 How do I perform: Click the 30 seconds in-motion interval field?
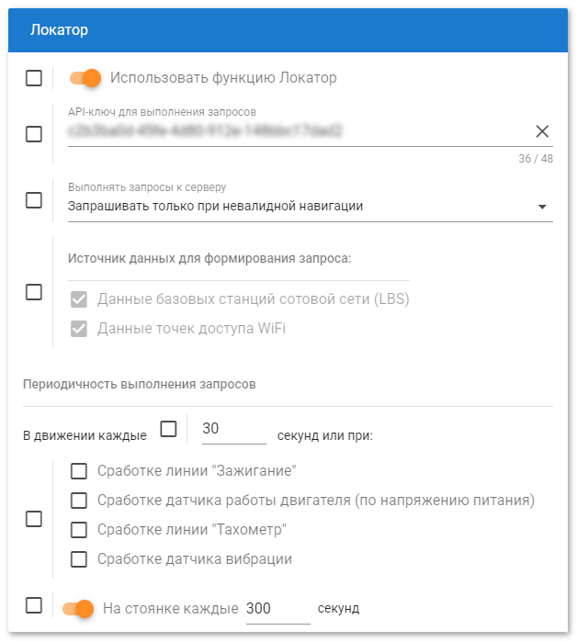click(x=233, y=429)
